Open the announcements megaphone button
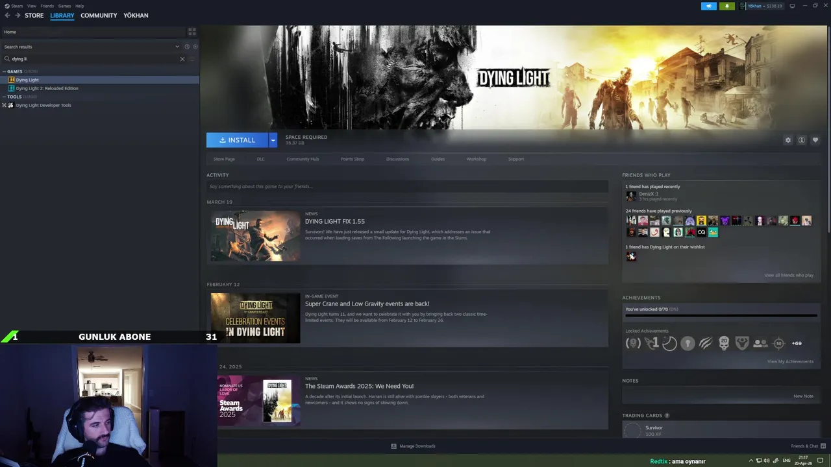This screenshot has height=467, width=831. (x=708, y=6)
